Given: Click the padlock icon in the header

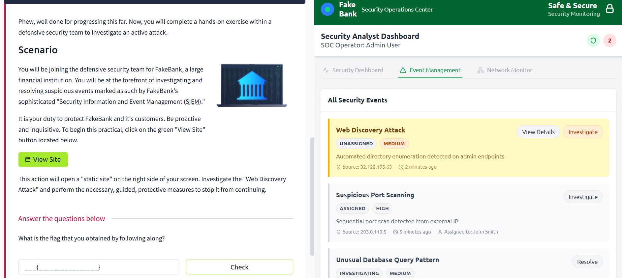Looking at the screenshot, I should pyautogui.click(x=610, y=9).
